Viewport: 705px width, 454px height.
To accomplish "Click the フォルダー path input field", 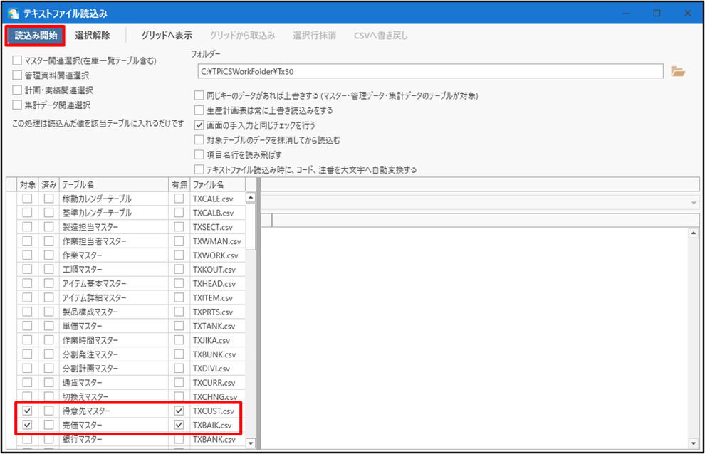I will point(430,71).
